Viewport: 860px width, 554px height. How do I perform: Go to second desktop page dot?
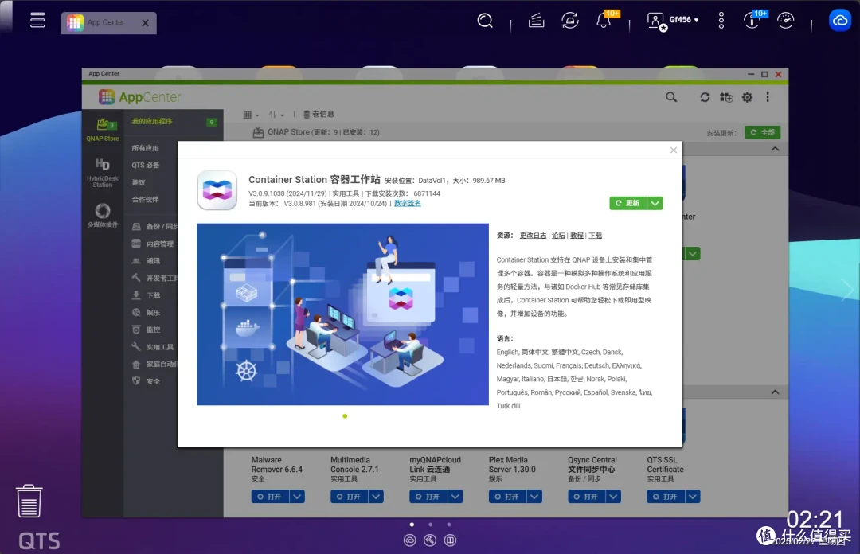coord(431,525)
